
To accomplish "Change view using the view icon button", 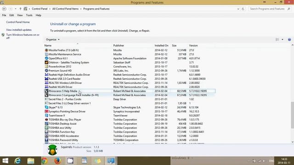I will coord(277,39).
